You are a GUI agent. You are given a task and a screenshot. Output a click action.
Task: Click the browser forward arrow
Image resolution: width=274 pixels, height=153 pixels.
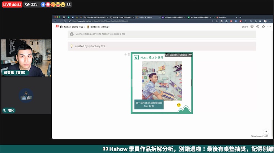[60, 21]
